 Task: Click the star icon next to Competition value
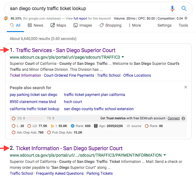point(186,18)
